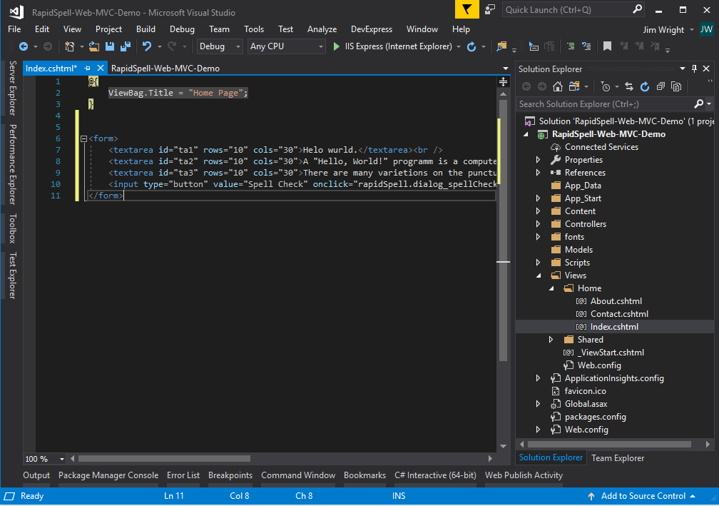
Task: Open the Build menu
Action: point(146,29)
